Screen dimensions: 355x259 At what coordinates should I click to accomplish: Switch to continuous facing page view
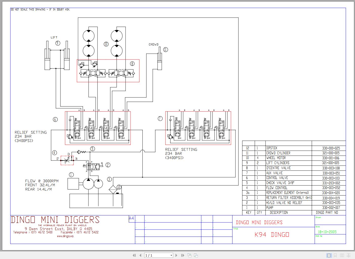click(x=349, y=255)
